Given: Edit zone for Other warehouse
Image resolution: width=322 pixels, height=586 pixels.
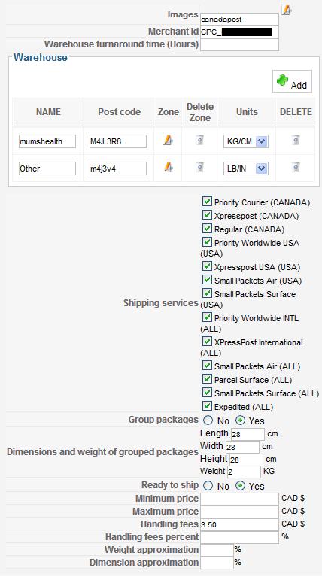Looking at the screenshot, I should coord(167,167).
